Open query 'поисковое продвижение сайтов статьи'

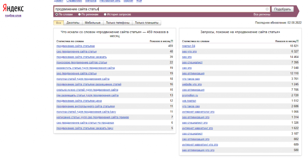[82, 63]
